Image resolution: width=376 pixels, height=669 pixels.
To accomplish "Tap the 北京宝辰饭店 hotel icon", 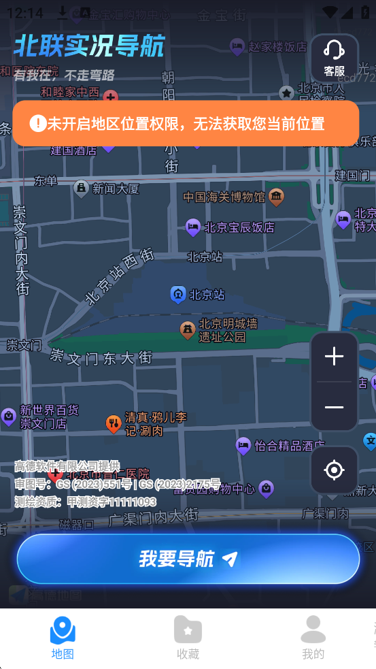I will click(x=193, y=227).
